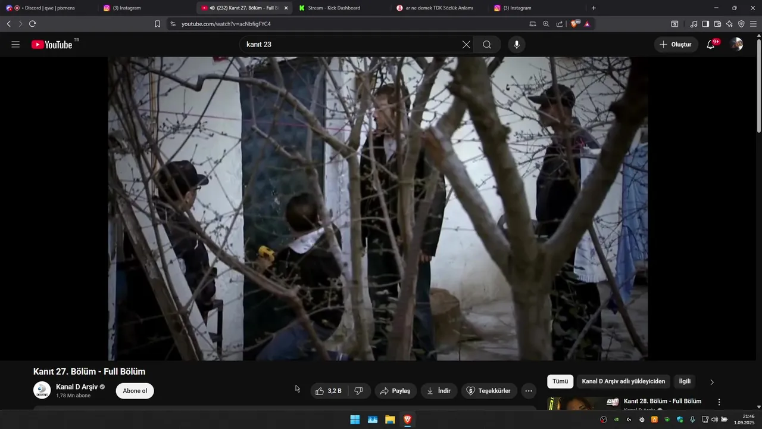
Task: Show next filter chips with arrow
Action: click(712, 382)
